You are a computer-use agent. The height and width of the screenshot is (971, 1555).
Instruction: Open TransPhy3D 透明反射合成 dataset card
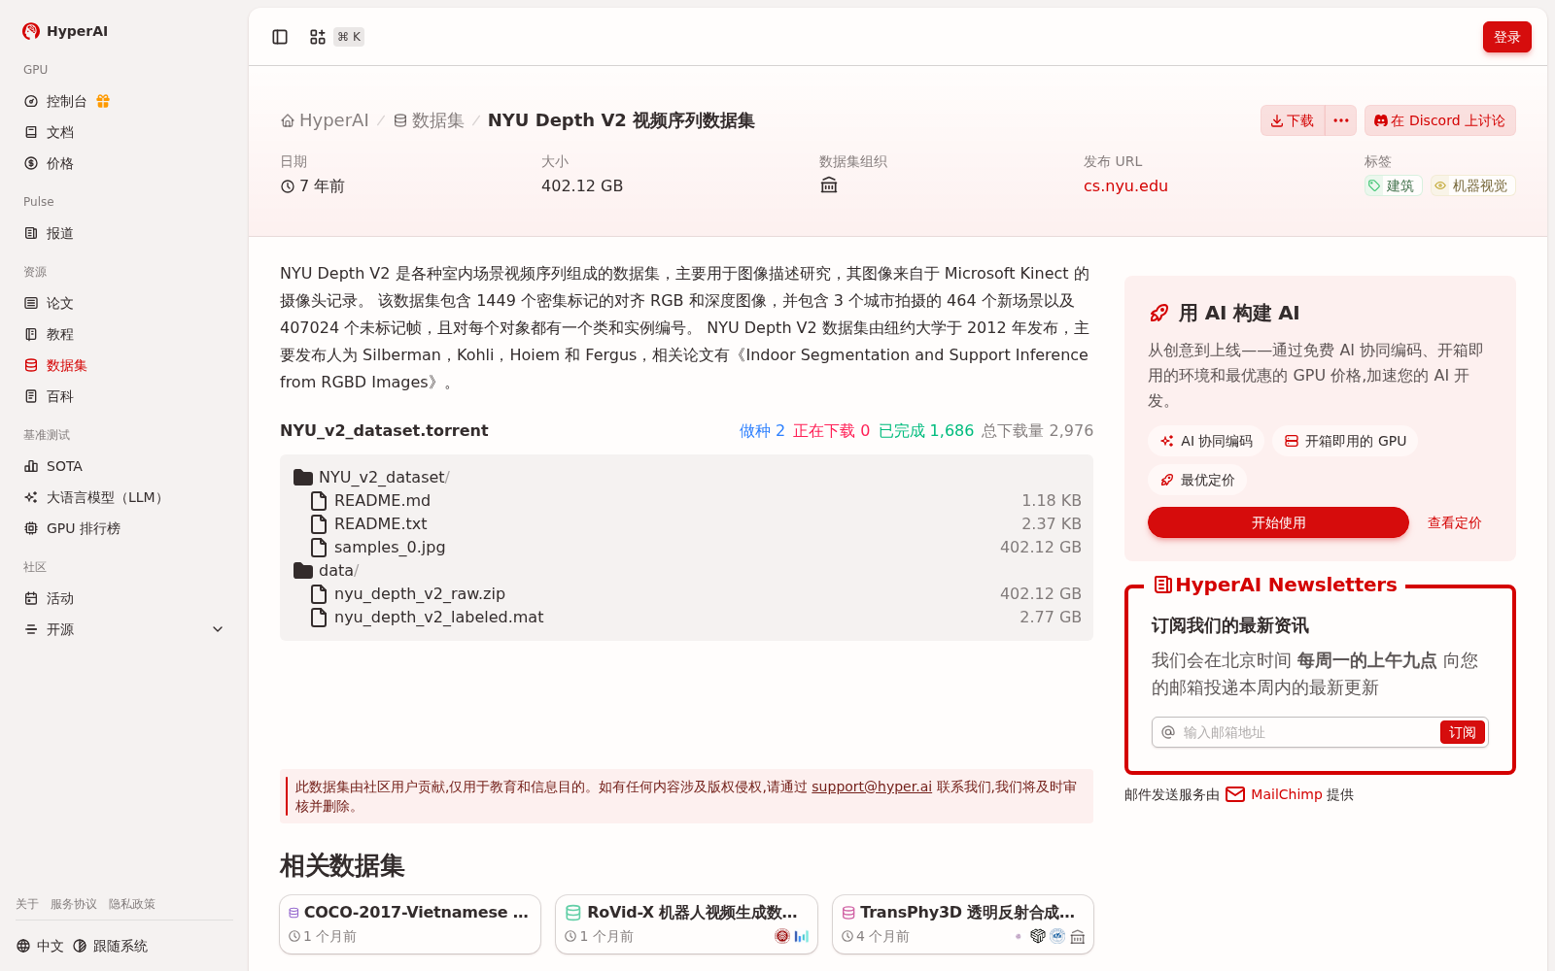point(963,924)
